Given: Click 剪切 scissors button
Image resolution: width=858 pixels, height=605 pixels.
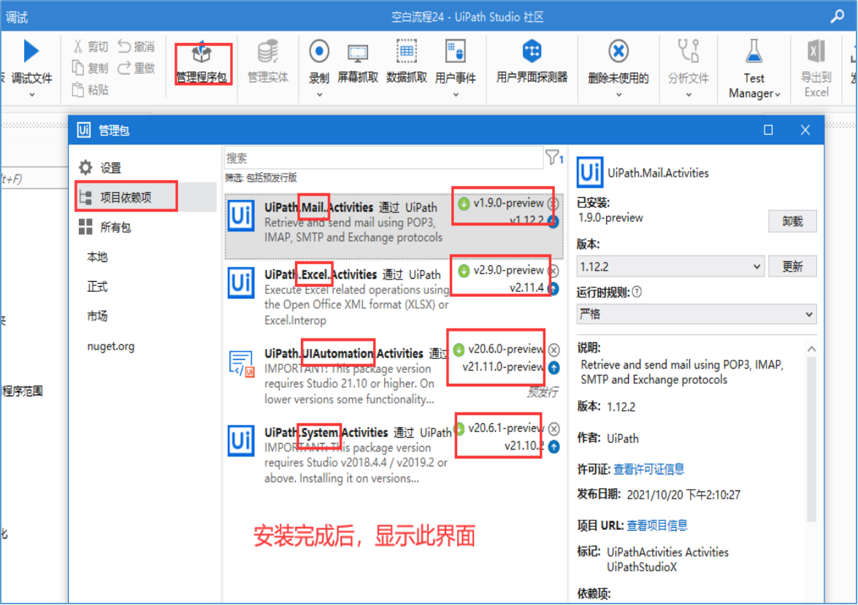Looking at the screenshot, I should pos(91,47).
